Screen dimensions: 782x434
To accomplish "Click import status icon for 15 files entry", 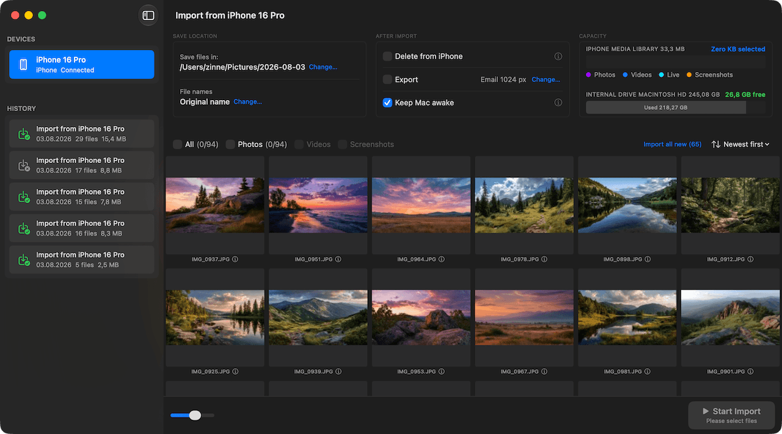I will pyautogui.click(x=23, y=197).
